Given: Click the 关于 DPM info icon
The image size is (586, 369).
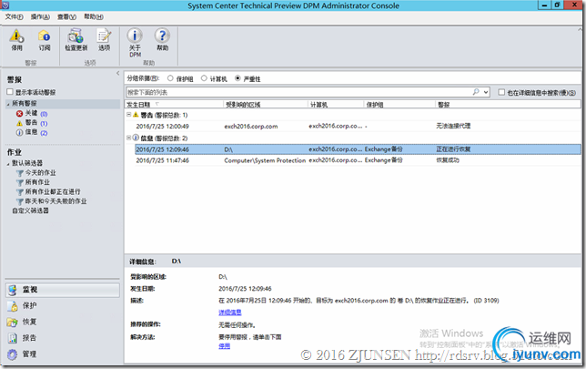Looking at the screenshot, I should [x=135, y=36].
